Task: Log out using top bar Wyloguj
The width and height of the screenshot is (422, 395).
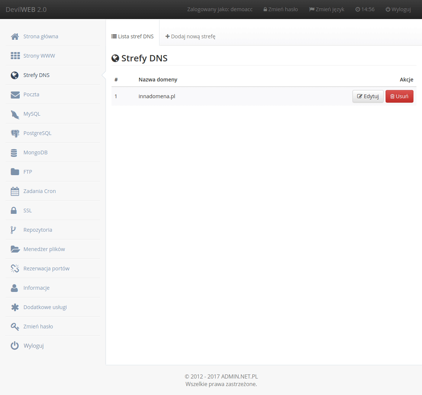Action: pos(398,9)
